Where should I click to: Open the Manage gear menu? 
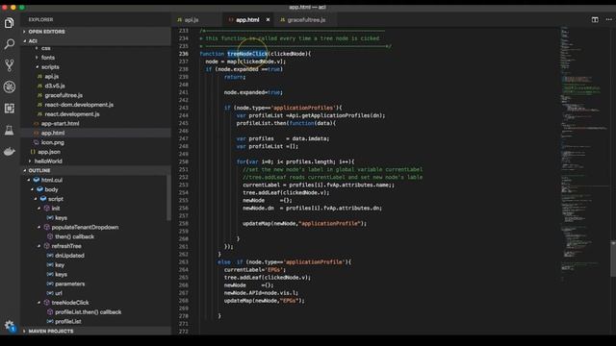(10, 325)
